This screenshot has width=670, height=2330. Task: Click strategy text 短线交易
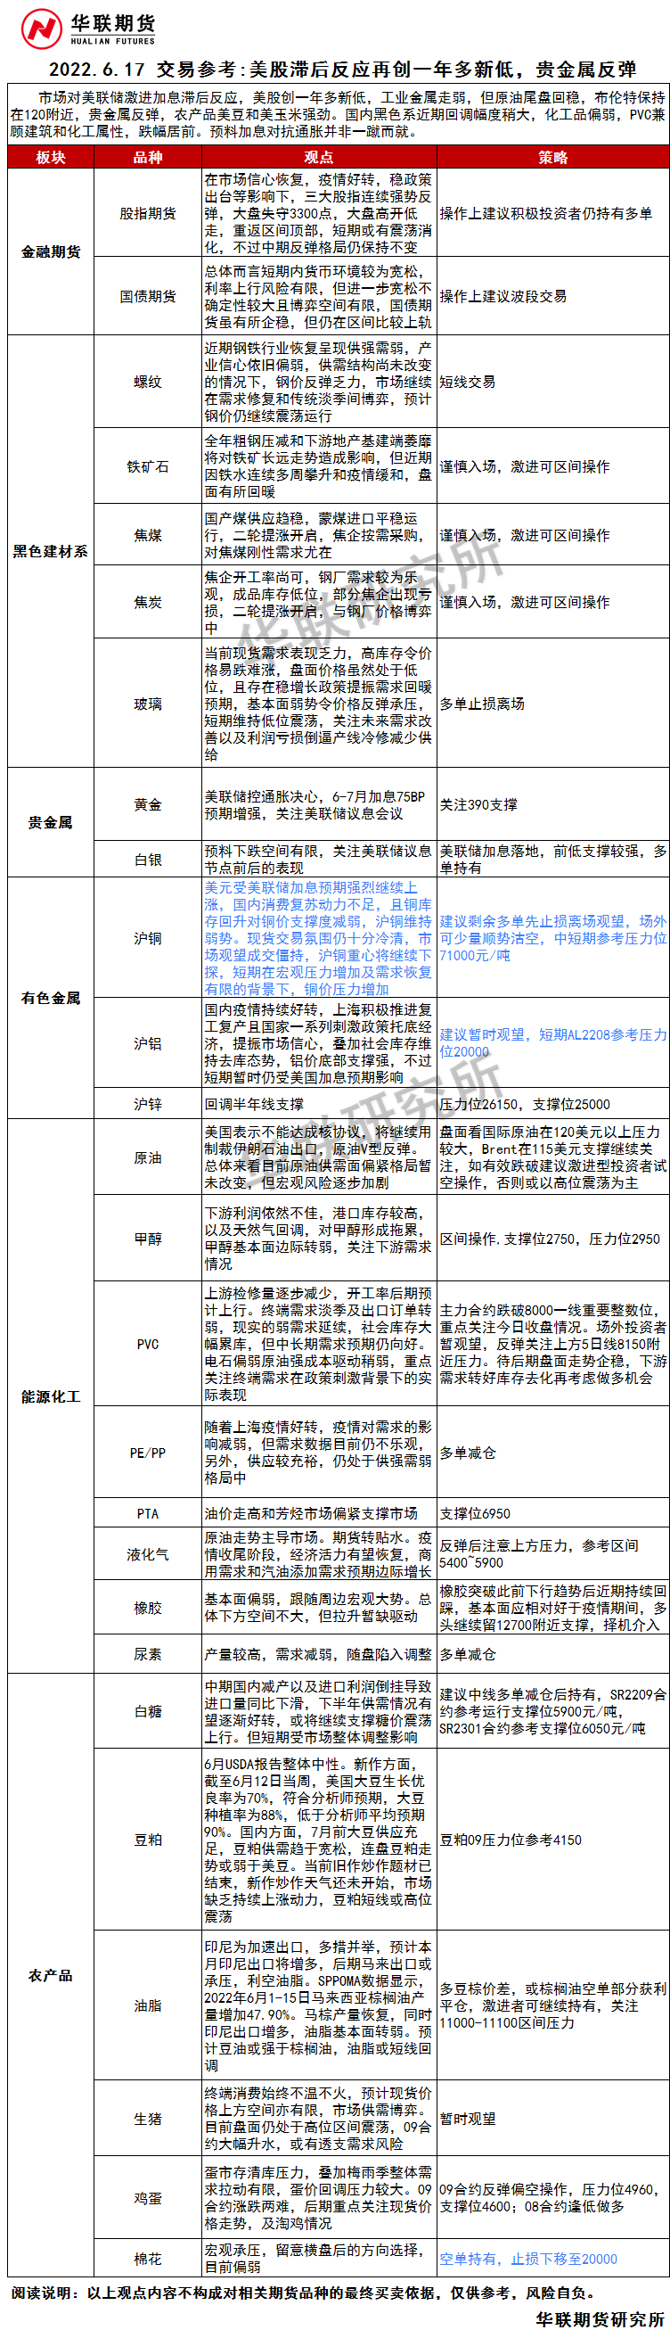coord(468,382)
